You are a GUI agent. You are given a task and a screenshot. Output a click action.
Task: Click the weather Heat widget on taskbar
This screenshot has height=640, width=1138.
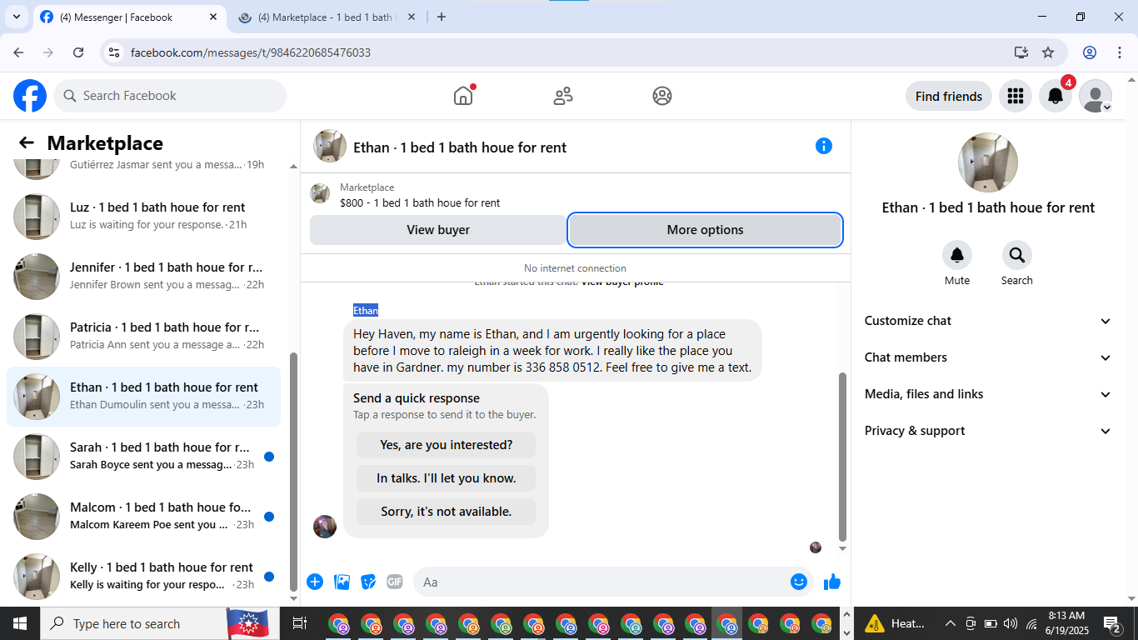tap(896, 623)
